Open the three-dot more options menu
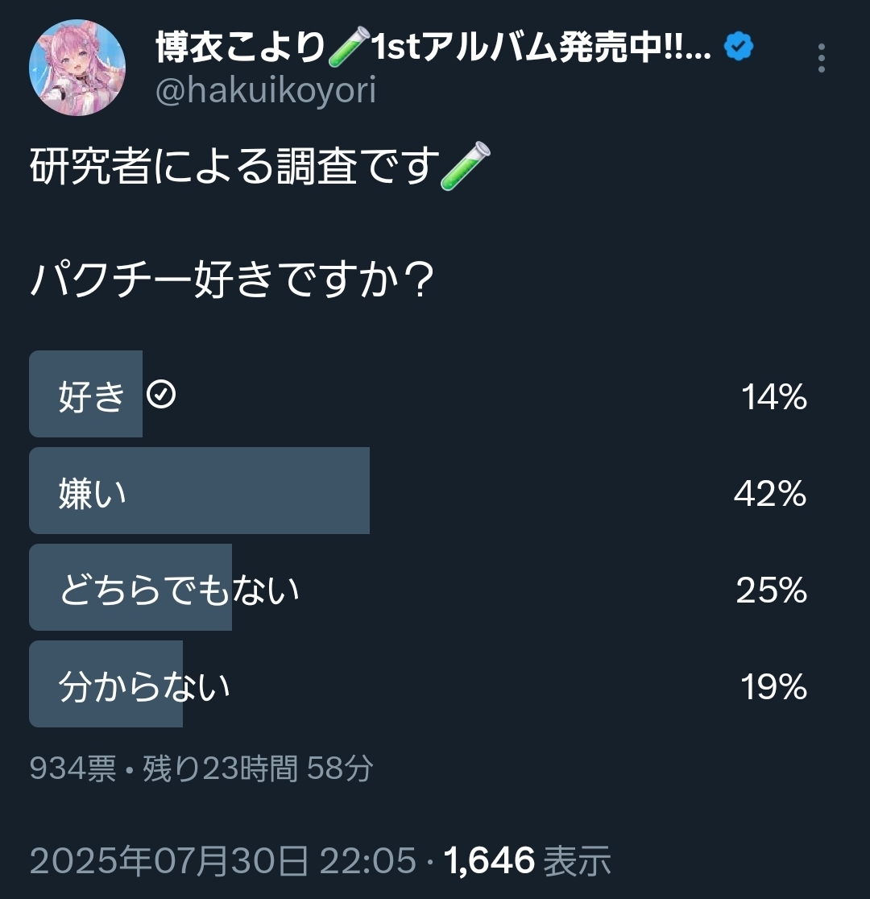 click(821, 58)
